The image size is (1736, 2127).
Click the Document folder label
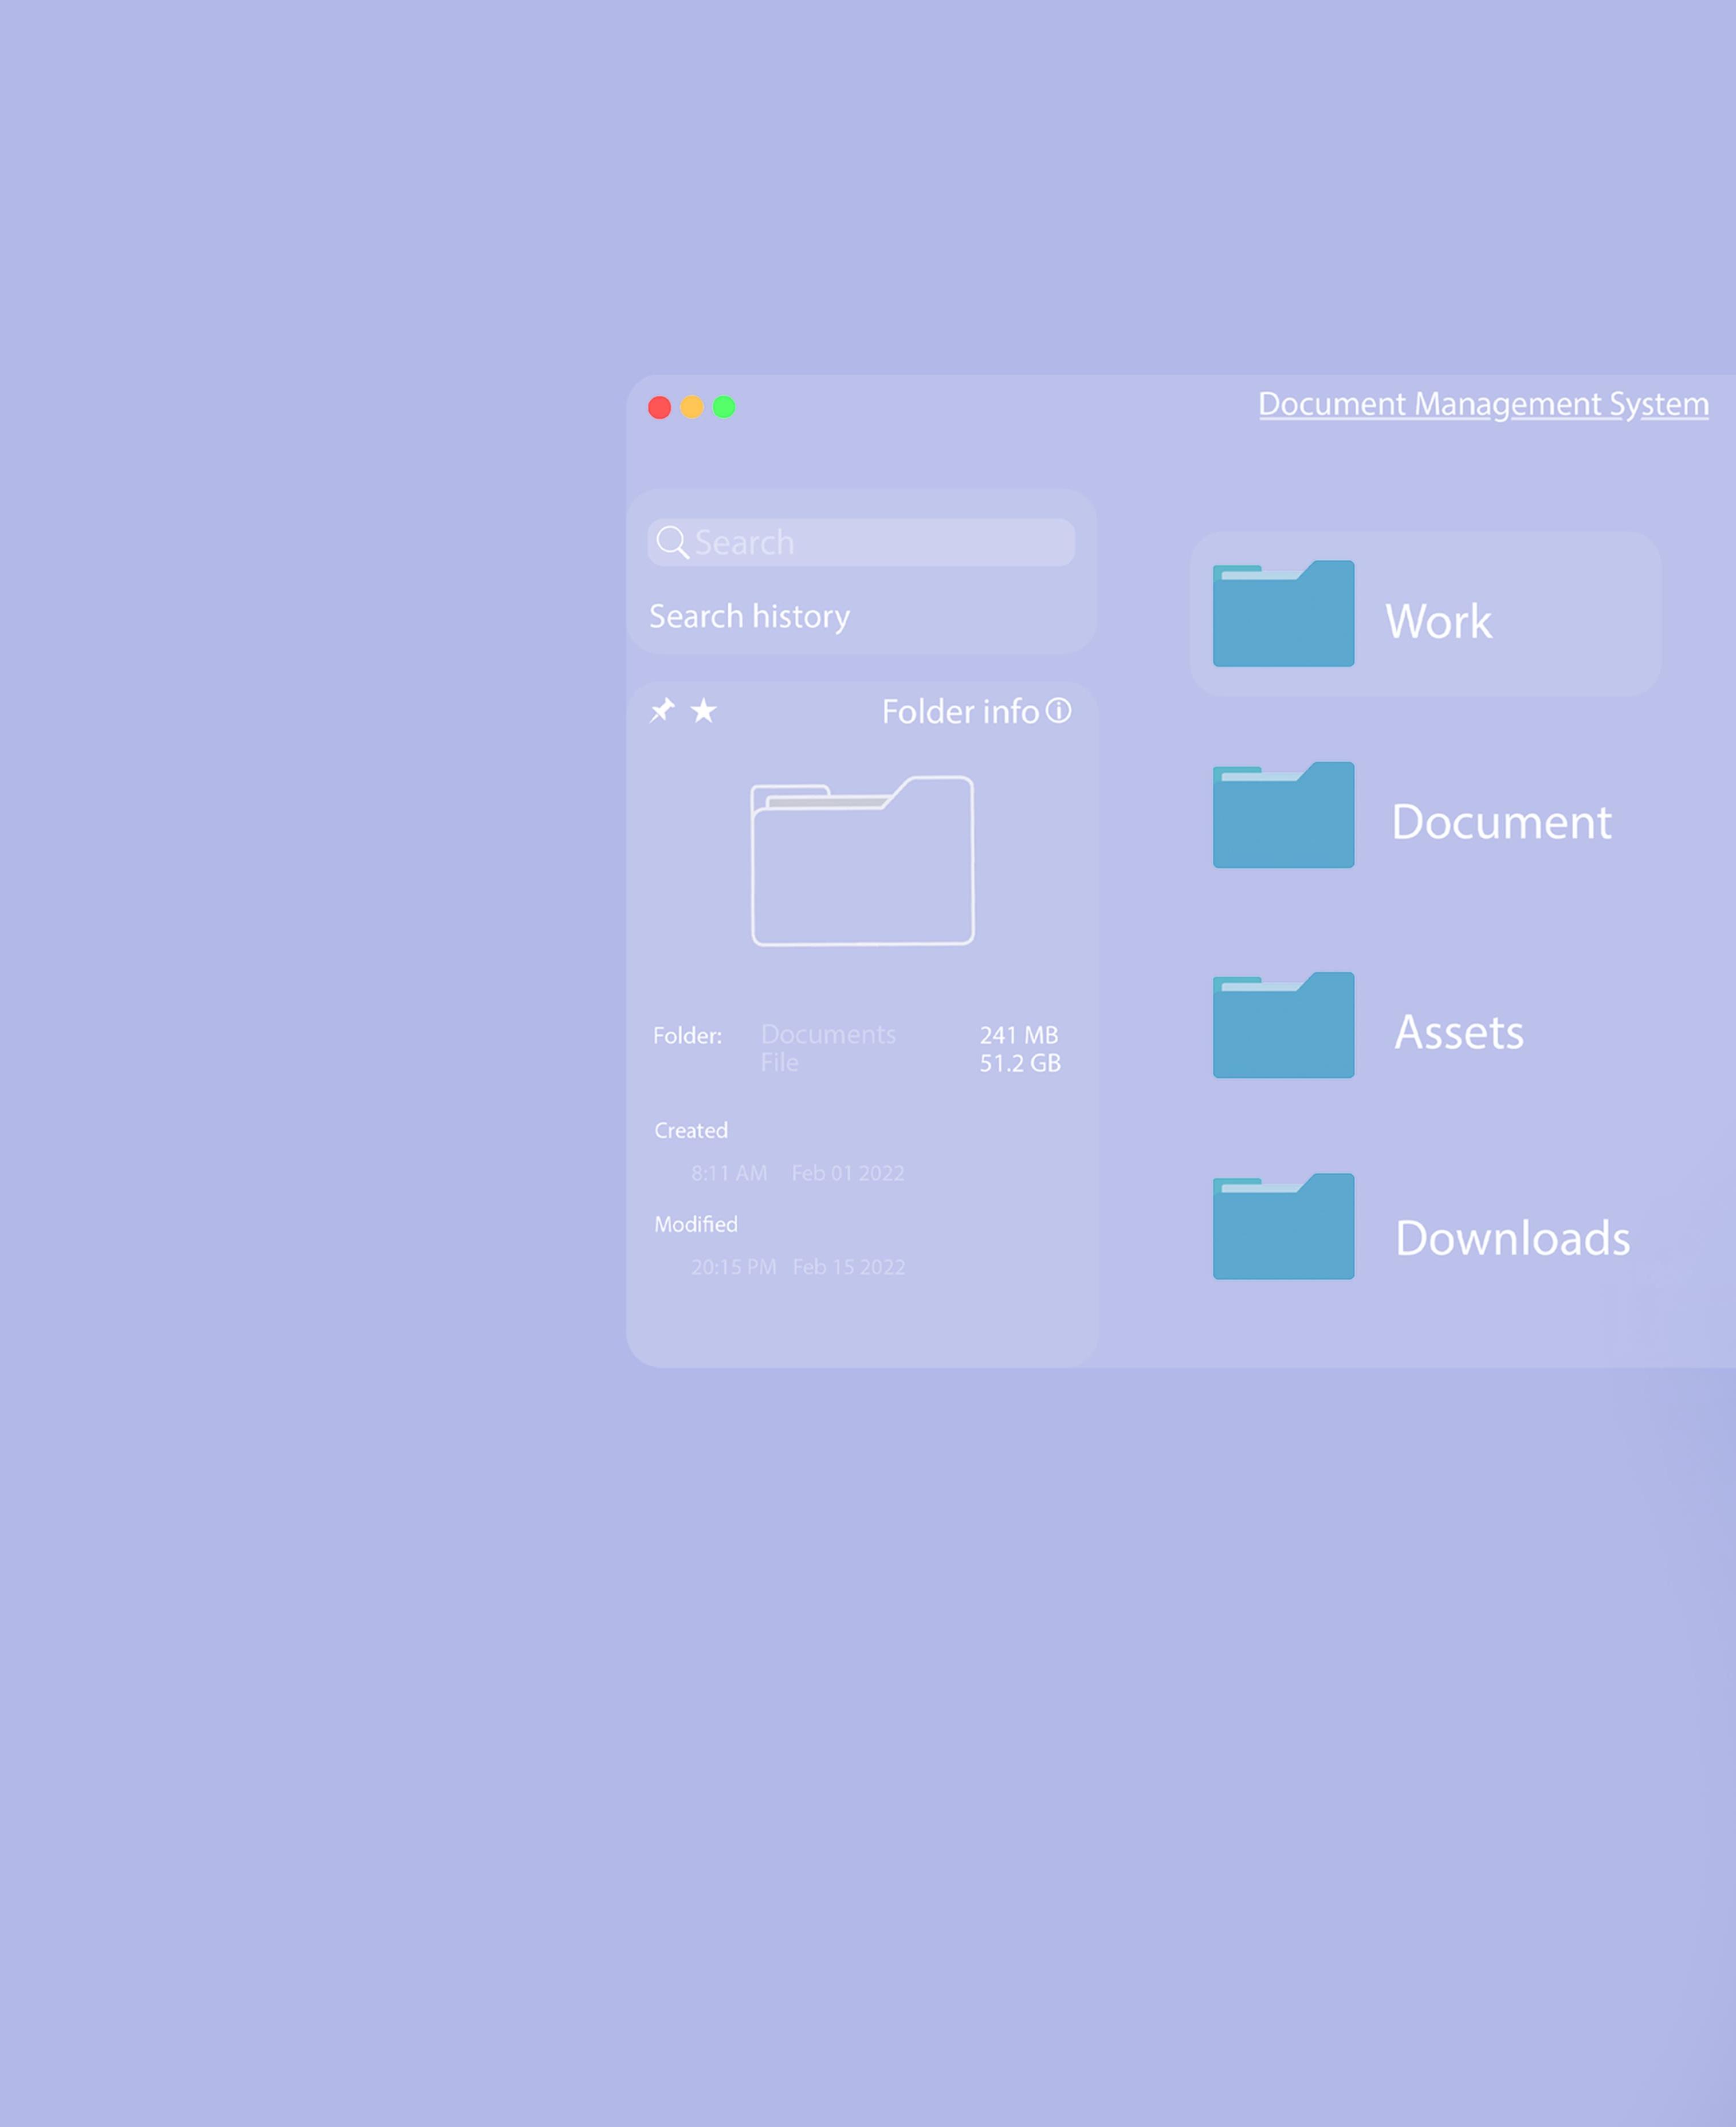pyautogui.click(x=1501, y=822)
